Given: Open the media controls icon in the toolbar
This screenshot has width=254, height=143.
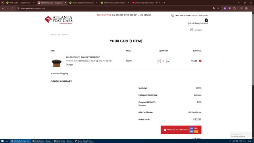Looking at the screenshot, I should click(x=241, y=8).
